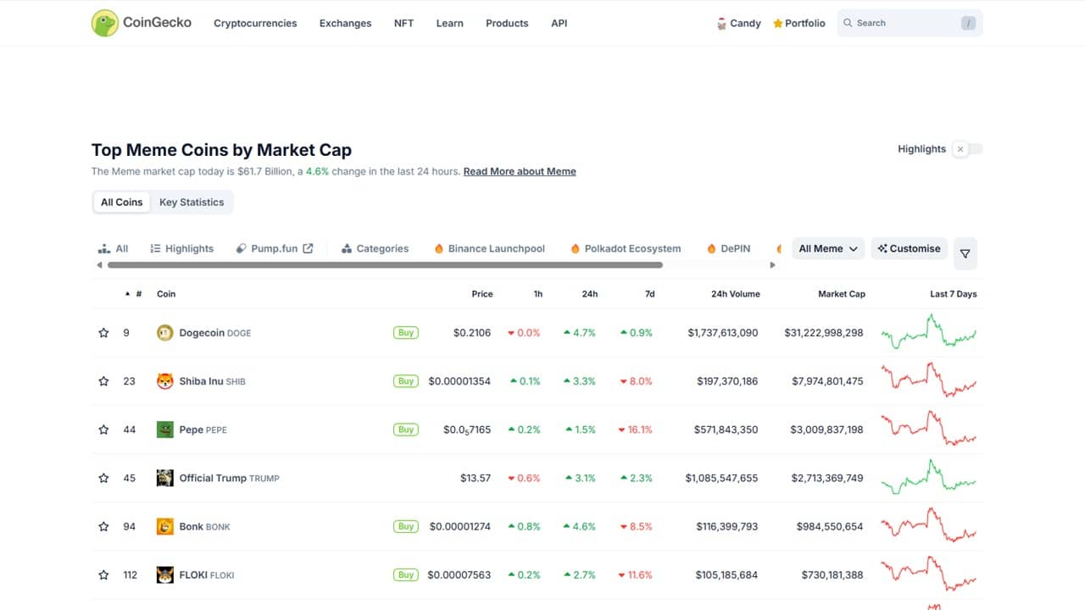Open Official Trump 7-day sparkline chart

(929, 477)
